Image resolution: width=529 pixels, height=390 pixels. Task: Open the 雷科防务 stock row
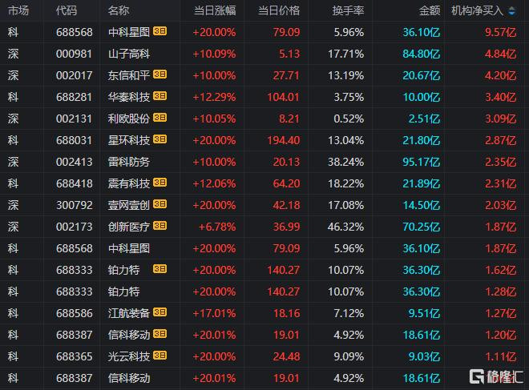coord(128,161)
